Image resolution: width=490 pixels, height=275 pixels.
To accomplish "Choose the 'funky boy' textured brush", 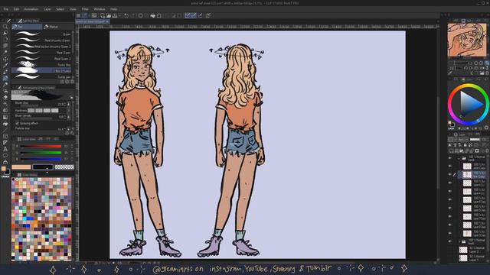I will (x=41, y=65).
